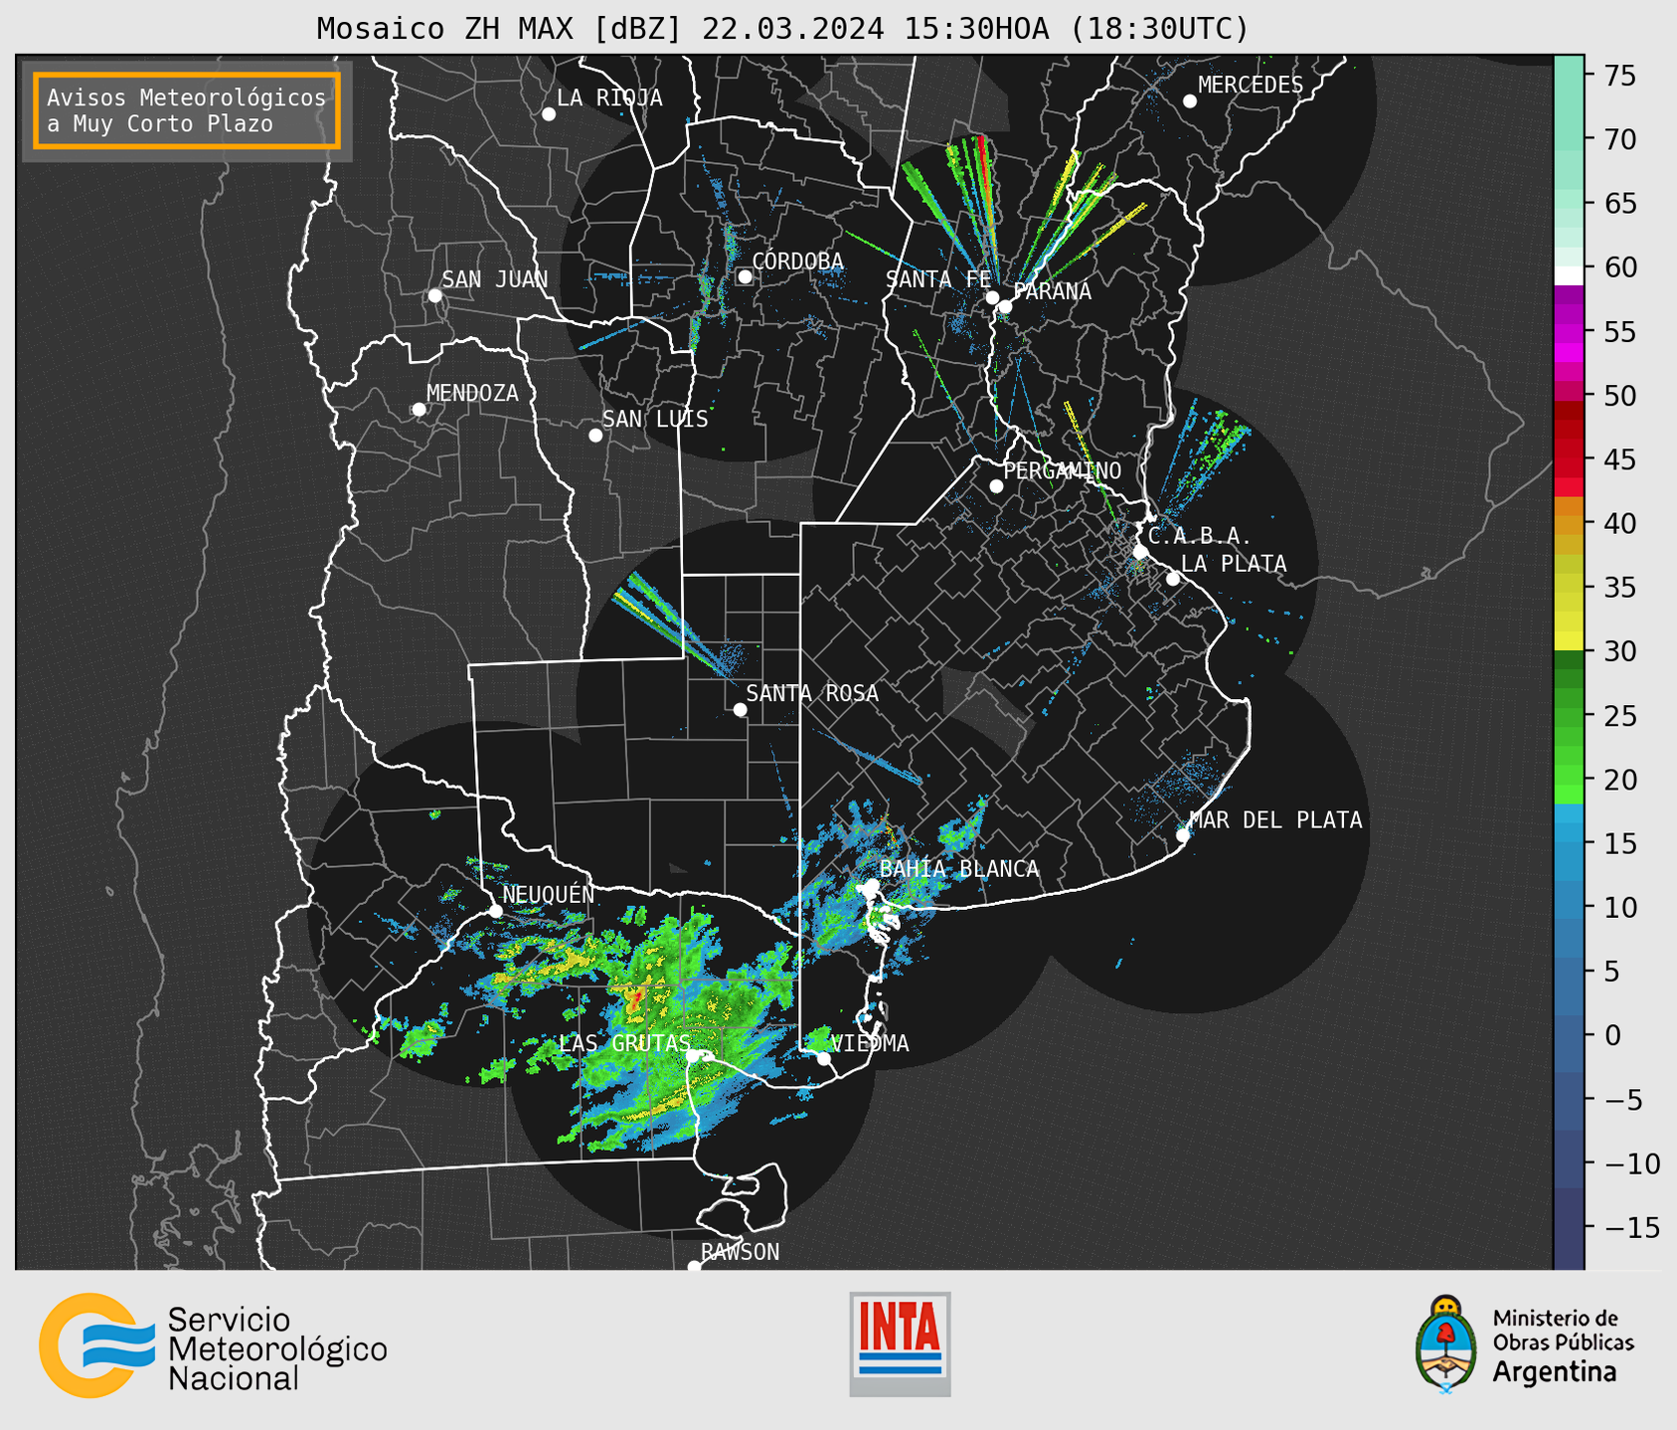Click the VIEDMA city marker dot
Image resolution: width=1677 pixels, height=1430 pixels.
pyautogui.click(x=824, y=1058)
